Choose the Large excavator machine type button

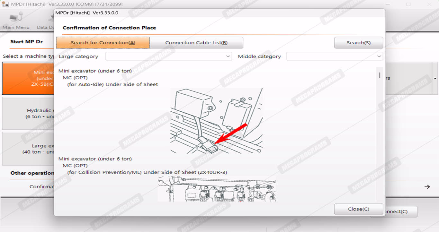tap(28, 149)
